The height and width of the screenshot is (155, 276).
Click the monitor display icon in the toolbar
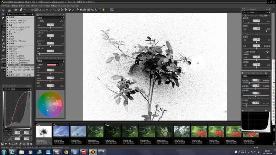pos(112,10)
